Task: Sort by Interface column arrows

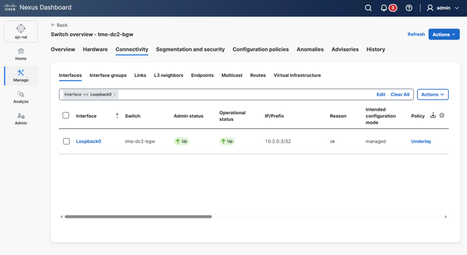Action: click(x=117, y=116)
